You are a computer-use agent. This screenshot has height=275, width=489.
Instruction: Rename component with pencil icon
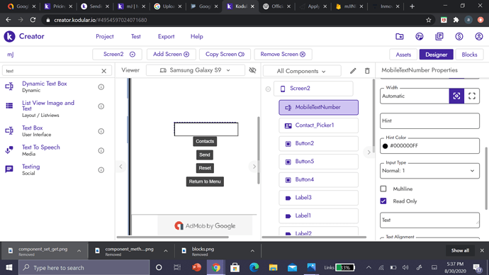pos(353,71)
